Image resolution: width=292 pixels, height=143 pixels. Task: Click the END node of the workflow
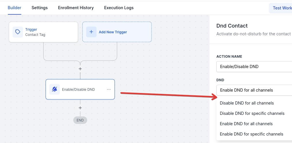point(80,120)
